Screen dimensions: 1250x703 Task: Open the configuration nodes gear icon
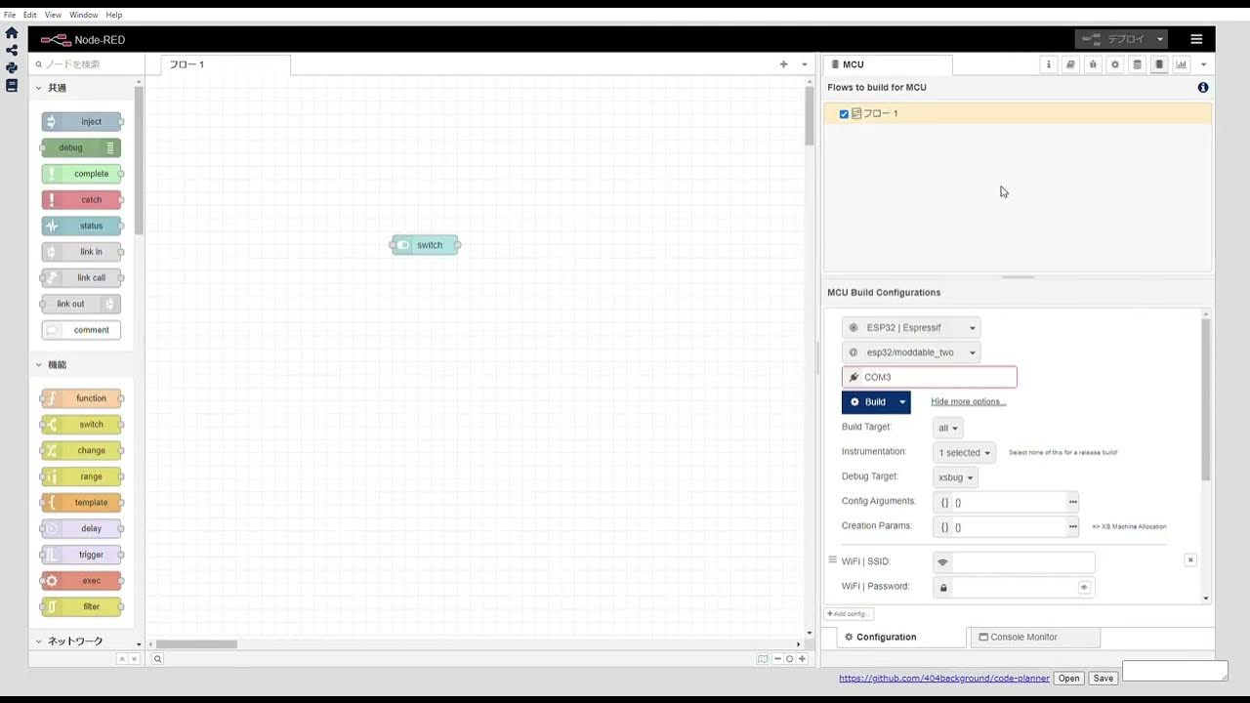click(1114, 64)
